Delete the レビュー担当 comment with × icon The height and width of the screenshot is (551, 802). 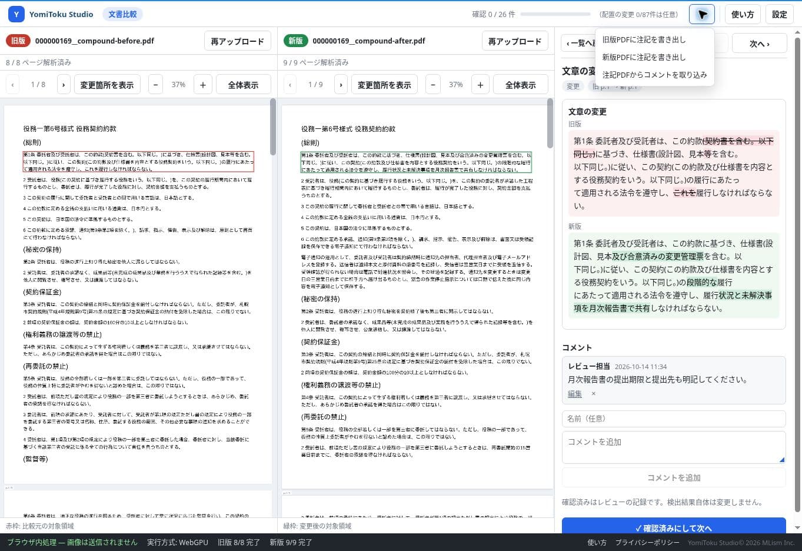tap(593, 394)
